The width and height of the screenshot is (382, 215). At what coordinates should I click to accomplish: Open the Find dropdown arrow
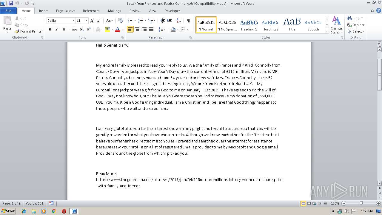tap(362, 18)
